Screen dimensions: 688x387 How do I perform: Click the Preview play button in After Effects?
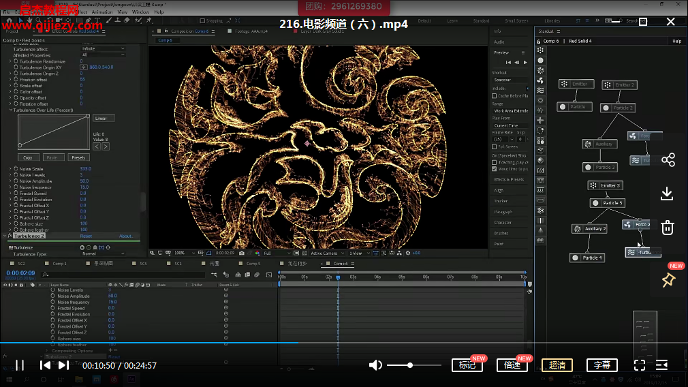525,62
